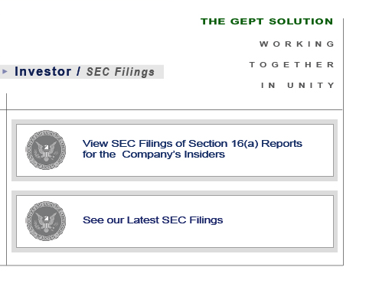
Task: Click the SEC seal beside Section 16(a) Reports
Action: coord(46,150)
